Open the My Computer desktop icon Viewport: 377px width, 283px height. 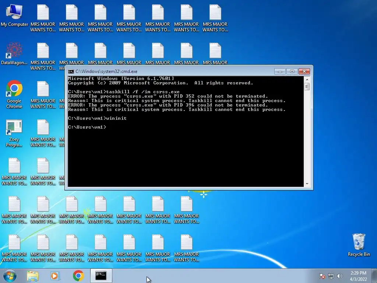(14, 15)
